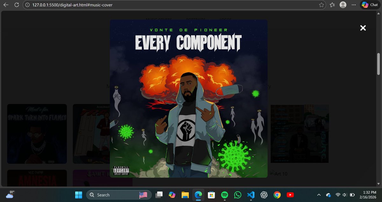Reload the current page
The height and width of the screenshot is (202, 382).
(17, 5)
